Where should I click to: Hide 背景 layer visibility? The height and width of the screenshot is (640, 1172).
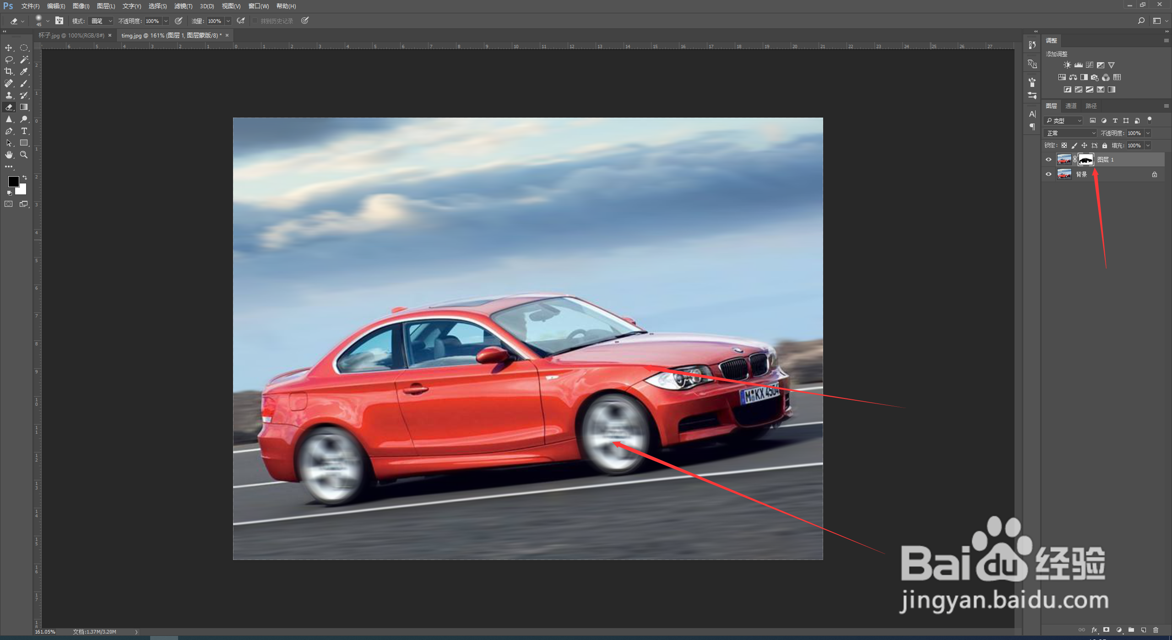[1048, 174]
